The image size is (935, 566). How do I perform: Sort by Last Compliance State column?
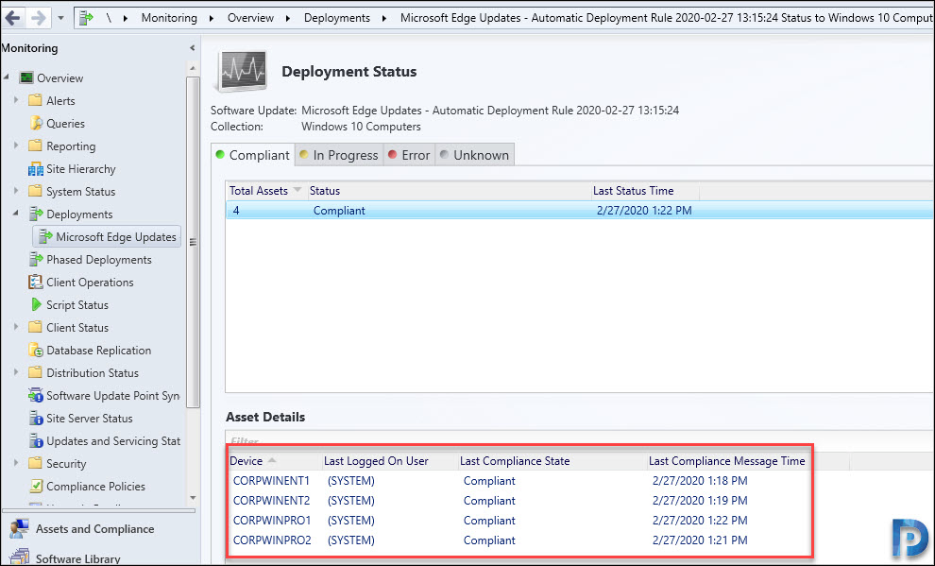[551, 461]
